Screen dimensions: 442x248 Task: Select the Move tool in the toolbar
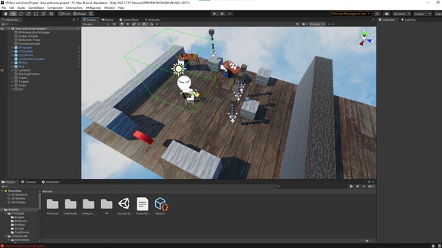(x=13, y=14)
